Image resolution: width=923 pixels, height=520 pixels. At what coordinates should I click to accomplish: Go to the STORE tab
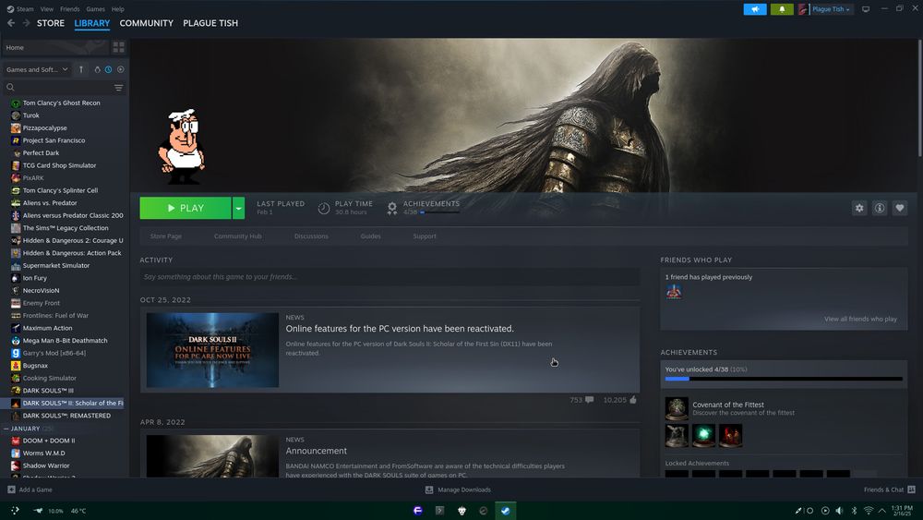tap(51, 23)
